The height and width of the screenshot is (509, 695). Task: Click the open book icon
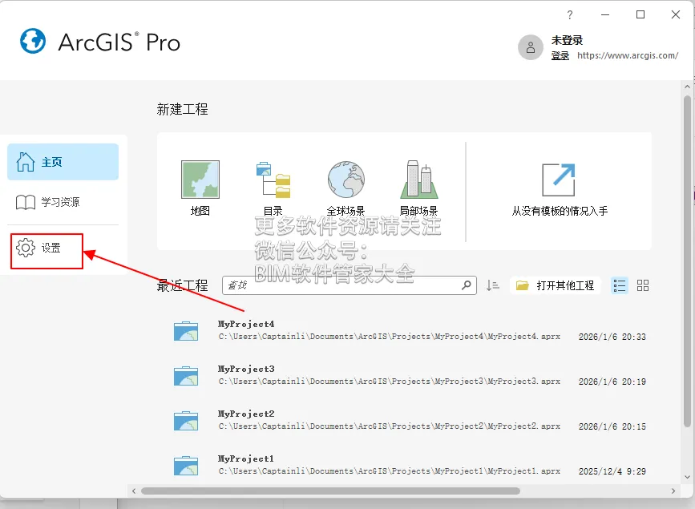[x=26, y=202]
